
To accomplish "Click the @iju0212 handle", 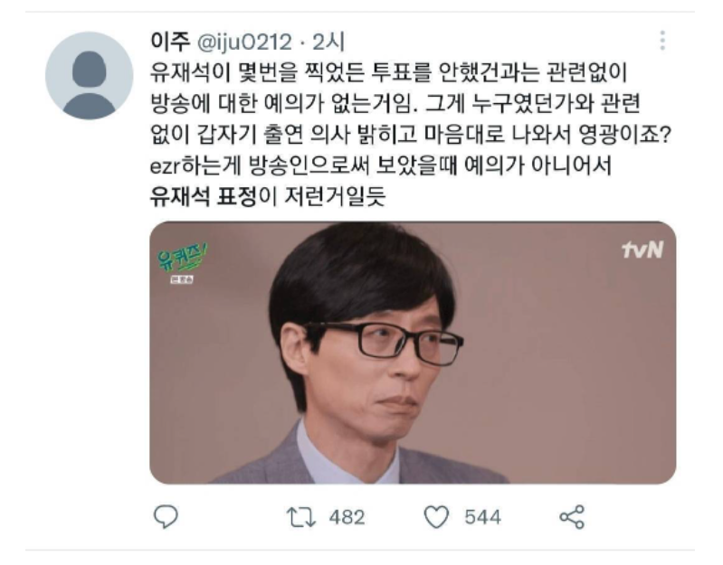I will coord(244,42).
